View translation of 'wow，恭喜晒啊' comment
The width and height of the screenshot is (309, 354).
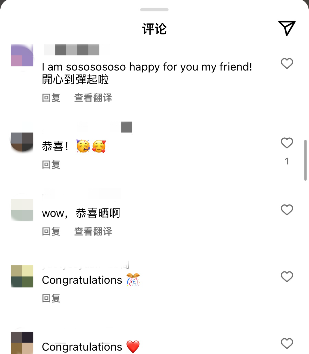point(93,232)
